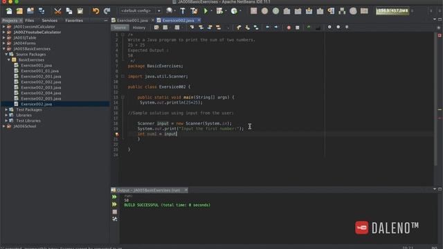Click the New Project toolbar icon
Image resolution: width=443 pixels, height=249 pixels.
tap(19, 11)
